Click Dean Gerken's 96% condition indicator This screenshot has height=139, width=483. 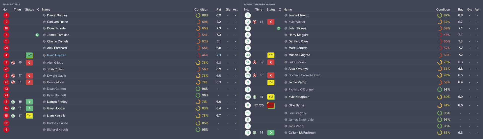pos(198,89)
